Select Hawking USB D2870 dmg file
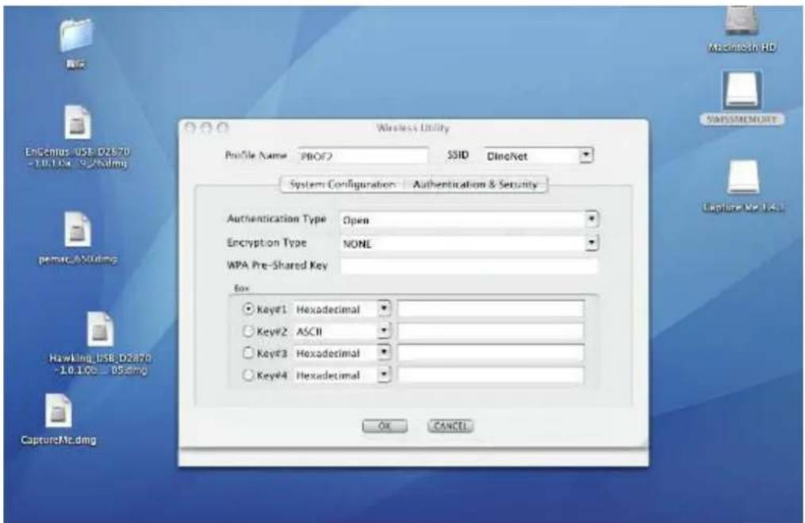This screenshot has width=805, height=523. (x=100, y=329)
